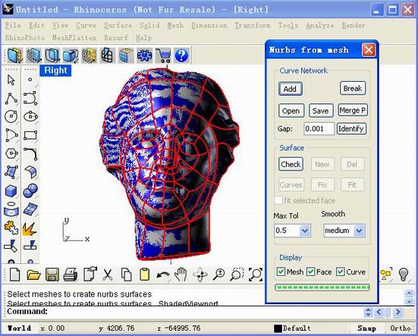Image resolution: width=418 pixels, height=336 pixels.
Task: Click the Merge P button
Action: click(x=353, y=110)
